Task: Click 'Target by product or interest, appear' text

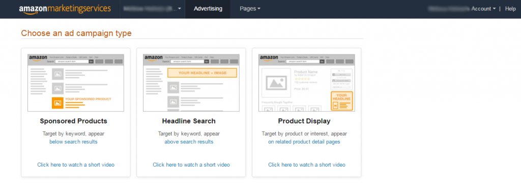Action: pyautogui.click(x=304, y=134)
